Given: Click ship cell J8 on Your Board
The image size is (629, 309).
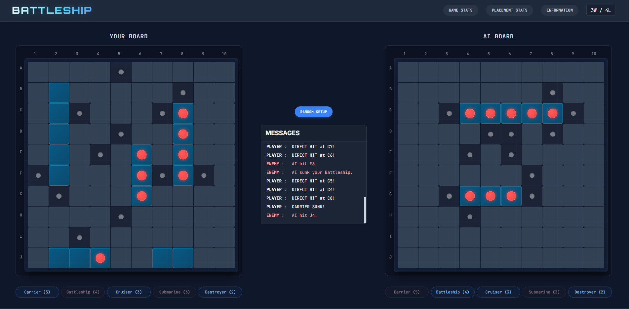Looking at the screenshot, I should click(x=183, y=258).
